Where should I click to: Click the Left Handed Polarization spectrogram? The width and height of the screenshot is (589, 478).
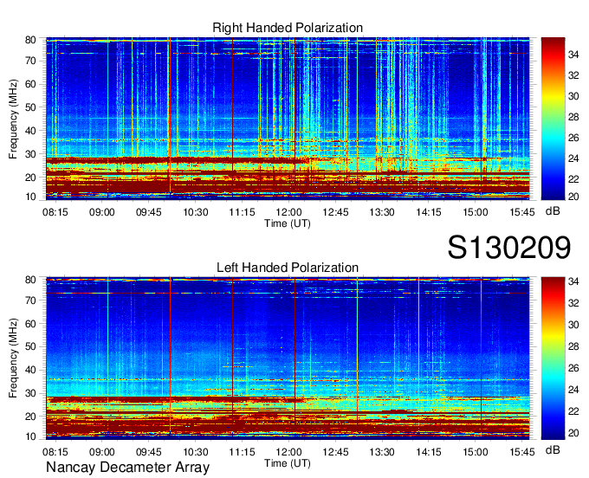[288, 358]
